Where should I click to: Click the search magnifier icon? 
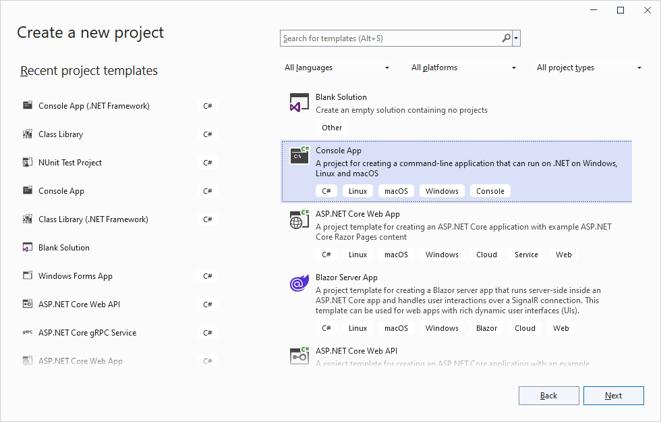click(506, 38)
